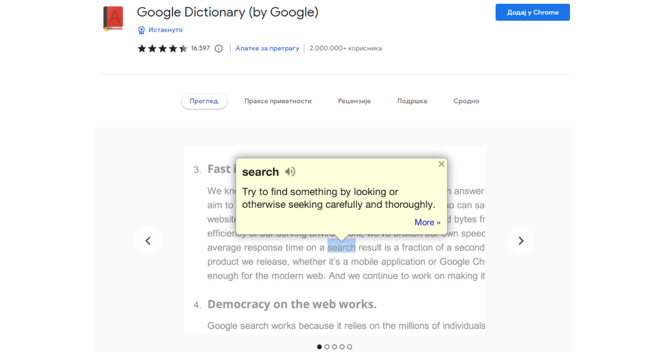670x352 pixels.
Task: Click the star rating display
Action: pos(162,49)
